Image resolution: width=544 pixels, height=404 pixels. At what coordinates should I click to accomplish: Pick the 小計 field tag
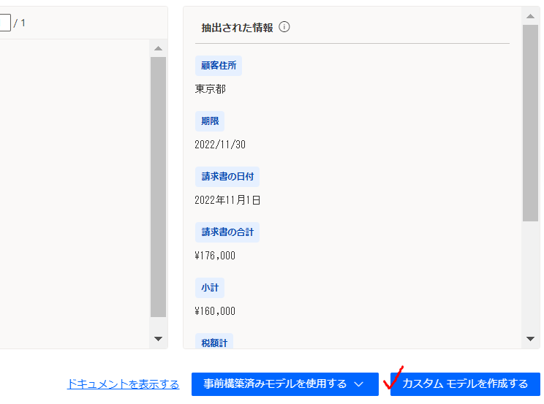(210, 288)
